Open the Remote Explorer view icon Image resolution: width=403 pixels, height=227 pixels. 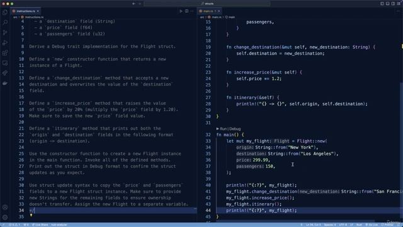[5, 63]
